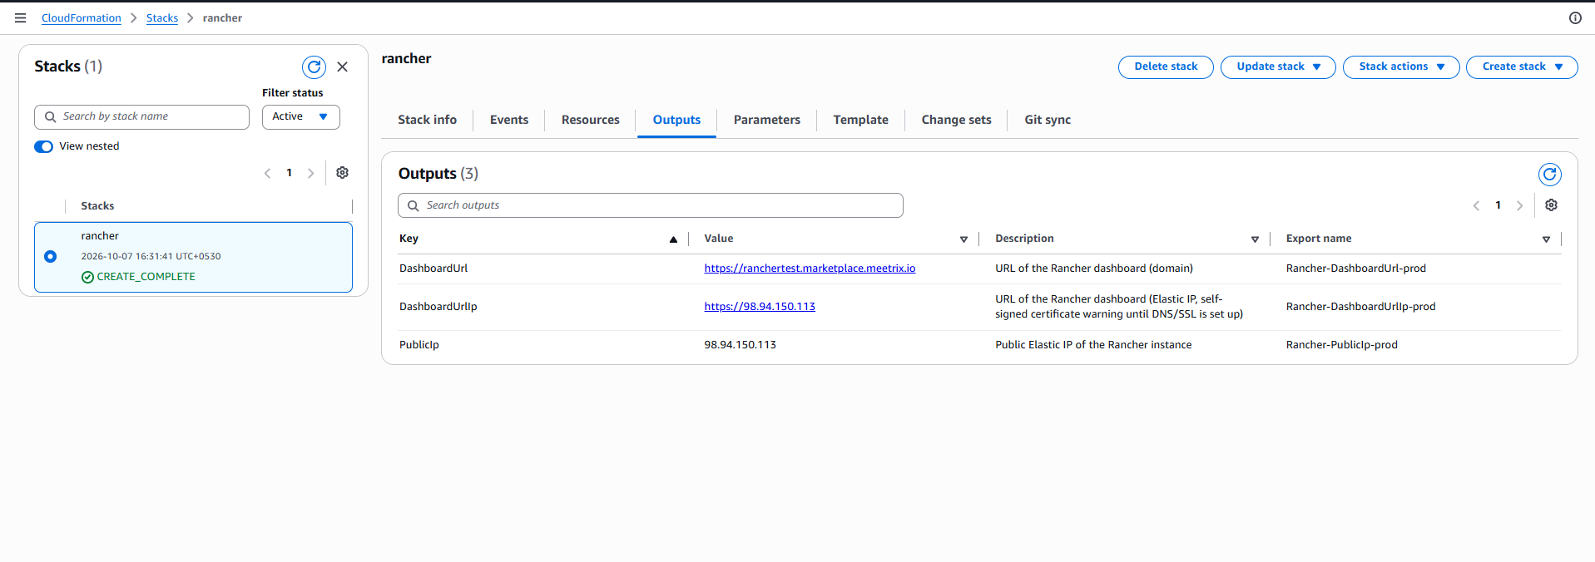The width and height of the screenshot is (1595, 562).
Task: Select the Outputs tab
Action: pyautogui.click(x=676, y=120)
